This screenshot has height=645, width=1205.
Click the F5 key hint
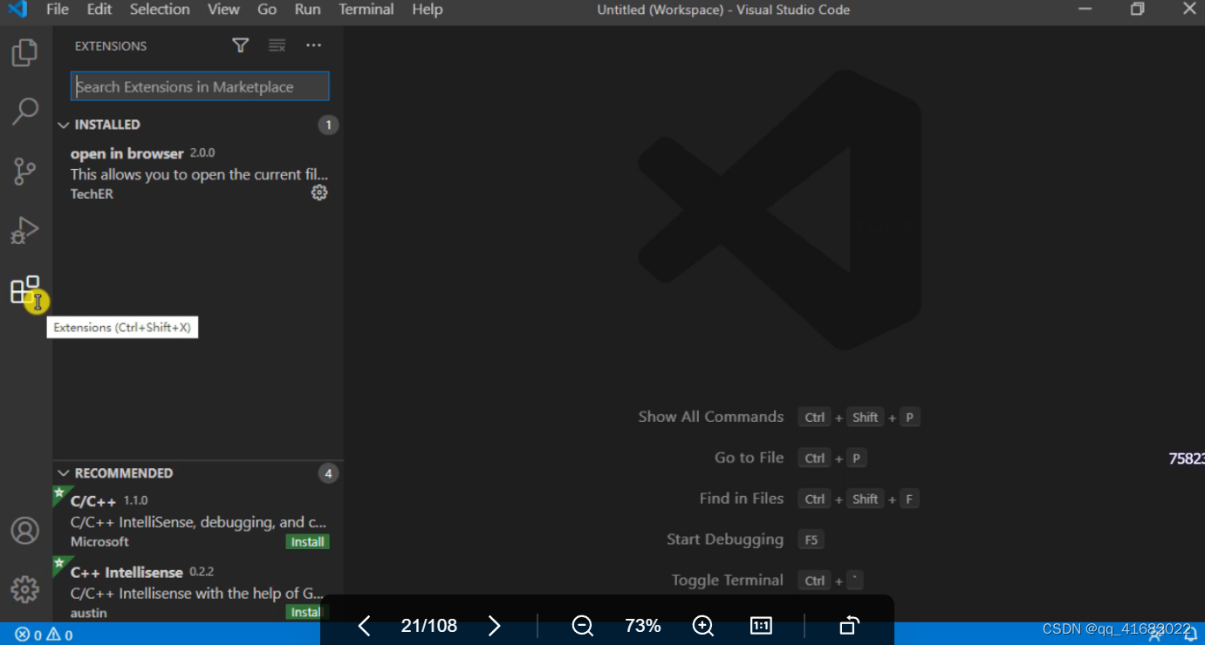(x=811, y=540)
